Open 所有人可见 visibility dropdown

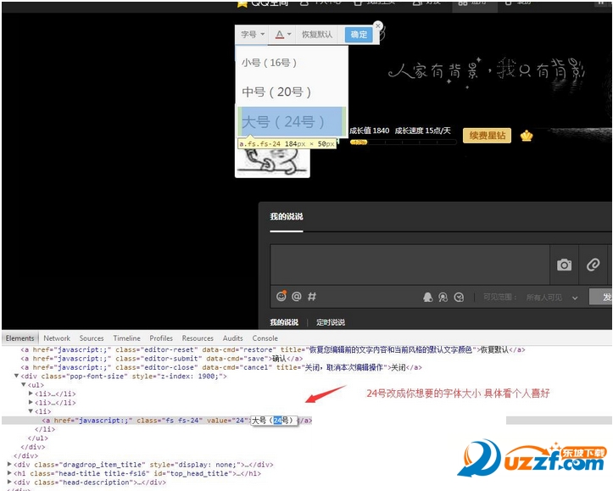pos(551,298)
